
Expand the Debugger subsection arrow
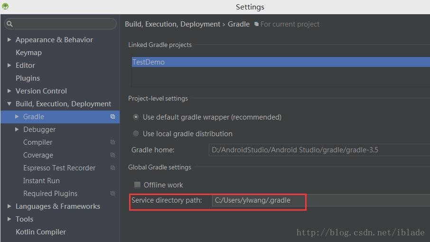17,130
